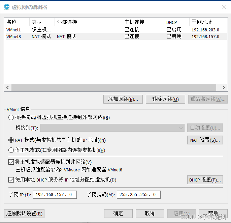Screen dimensions: 231x223
Task: Toggle 使用本地 DHCP 服务 checkbox
Action: (11, 180)
